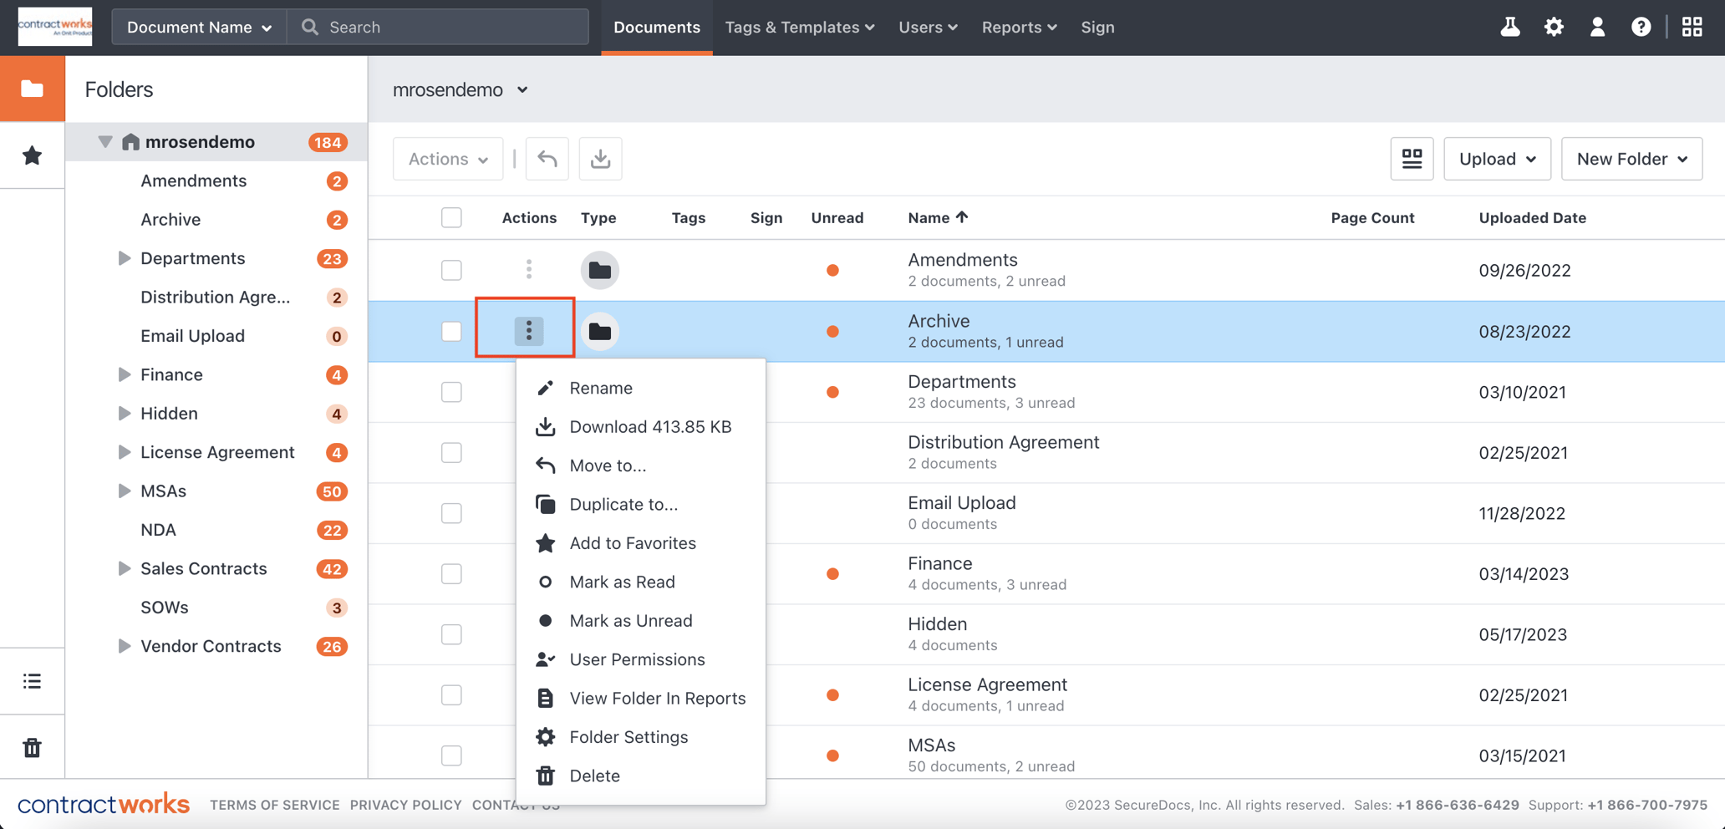Open the Document Name search dropdown

pyautogui.click(x=199, y=27)
